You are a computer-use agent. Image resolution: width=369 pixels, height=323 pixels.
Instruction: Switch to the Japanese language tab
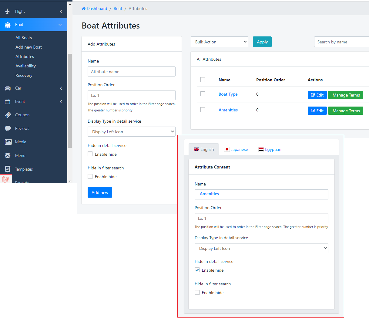[236, 149]
